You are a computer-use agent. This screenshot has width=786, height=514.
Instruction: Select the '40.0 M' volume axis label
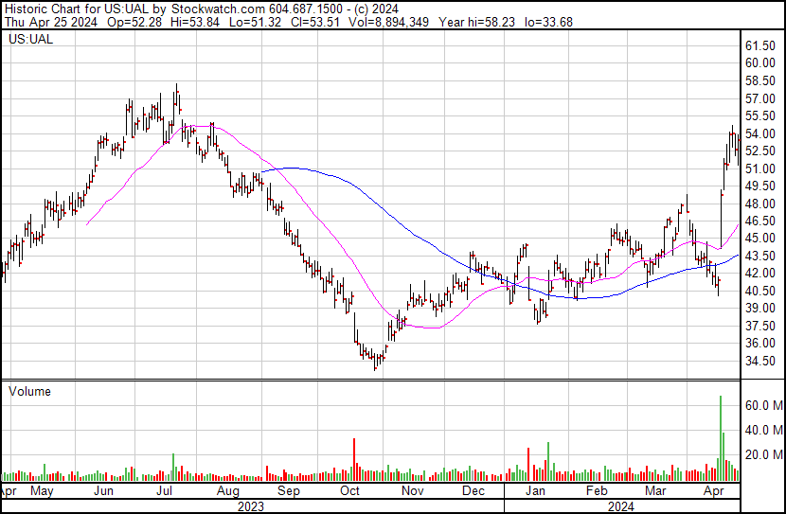[764, 430]
